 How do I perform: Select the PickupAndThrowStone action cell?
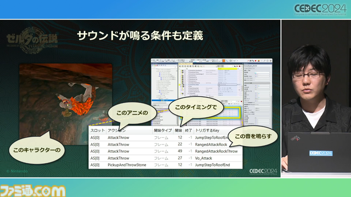(127, 165)
